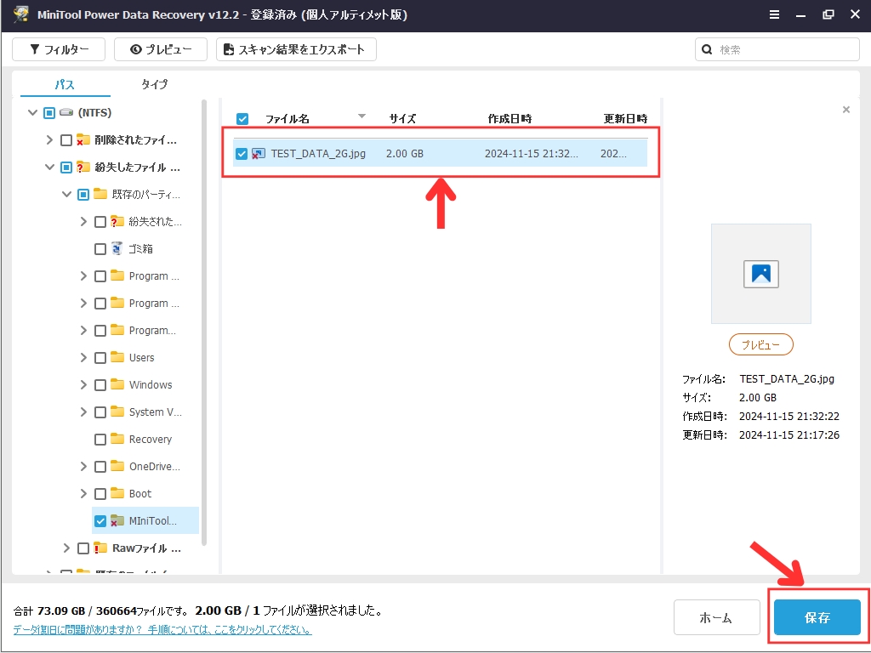The height and width of the screenshot is (653, 871).
Task: Collapse the 既存のパーティ... node
Action: coord(66,195)
